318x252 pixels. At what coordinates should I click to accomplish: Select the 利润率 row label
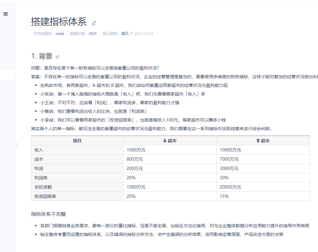point(41,178)
